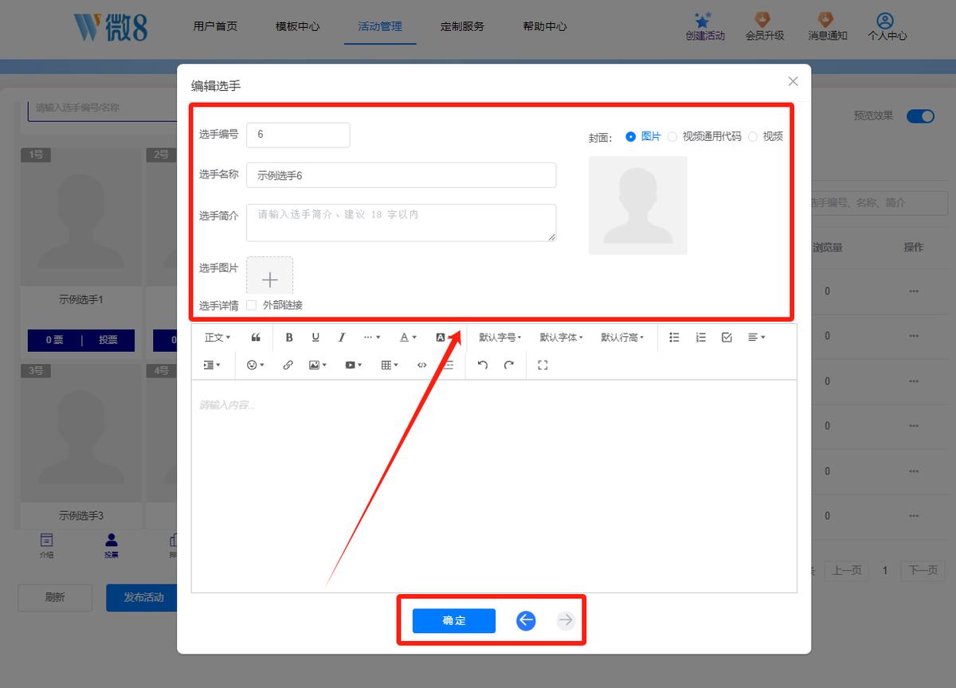Toggle italic formatting
This screenshot has width=956, height=688.
342,338
